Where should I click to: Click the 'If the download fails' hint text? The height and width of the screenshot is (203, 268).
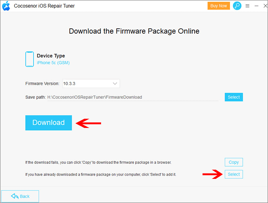pyautogui.click(x=98, y=162)
